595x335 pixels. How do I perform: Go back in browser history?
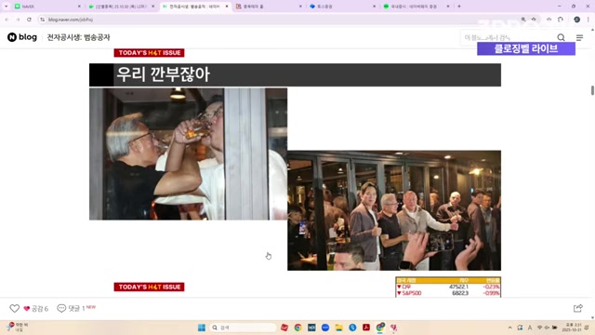tap(7, 20)
